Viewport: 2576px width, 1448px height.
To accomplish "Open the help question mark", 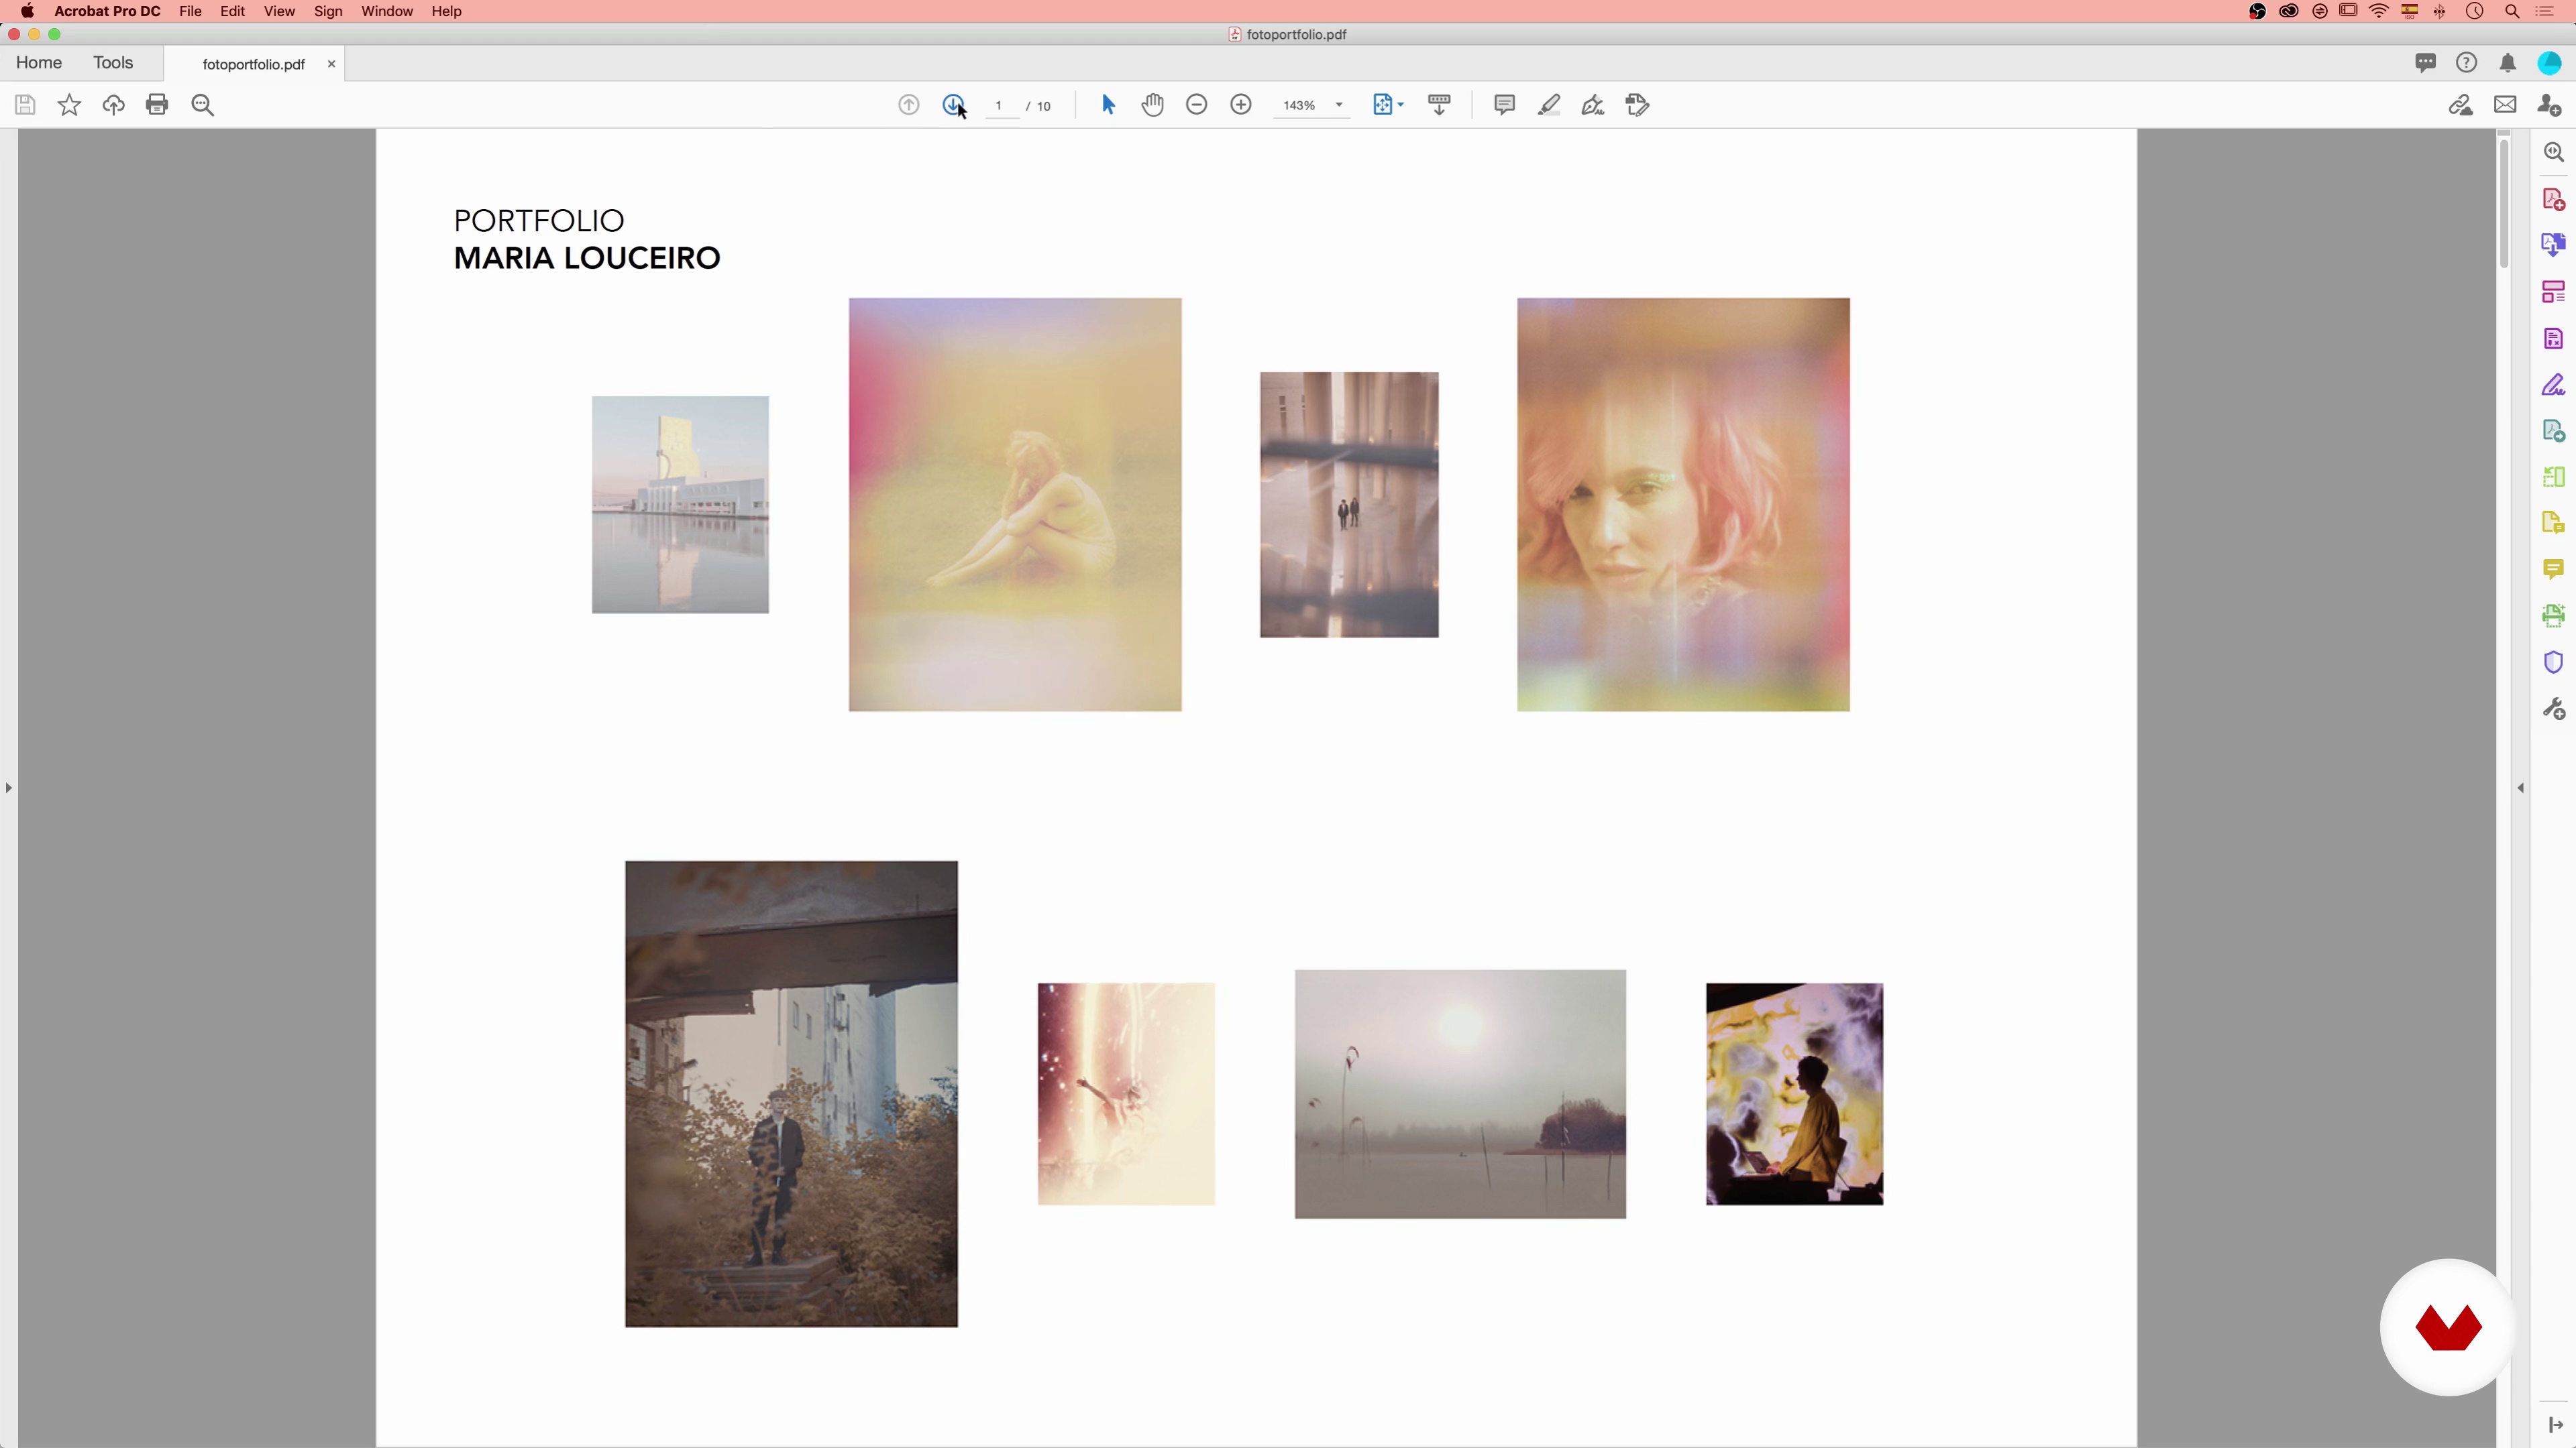I will point(2466,63).
